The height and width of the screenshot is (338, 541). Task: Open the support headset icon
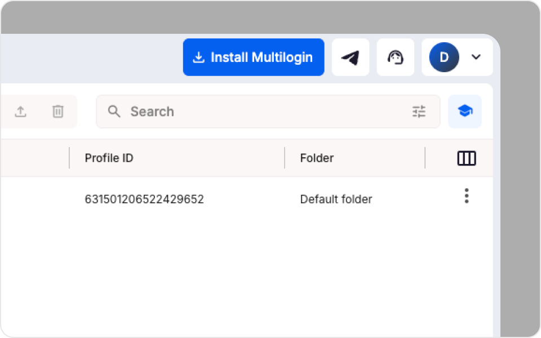tap(396, 57)
